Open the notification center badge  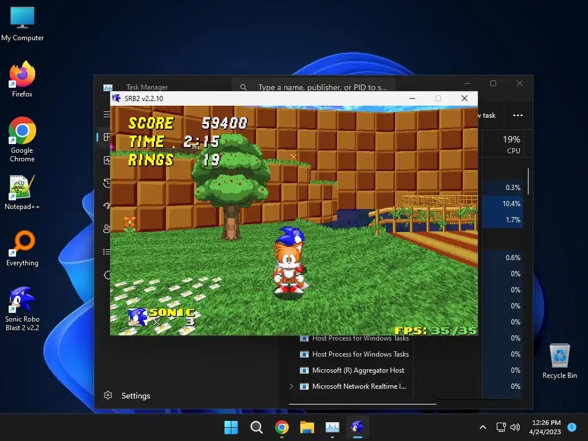coord(572,427)
